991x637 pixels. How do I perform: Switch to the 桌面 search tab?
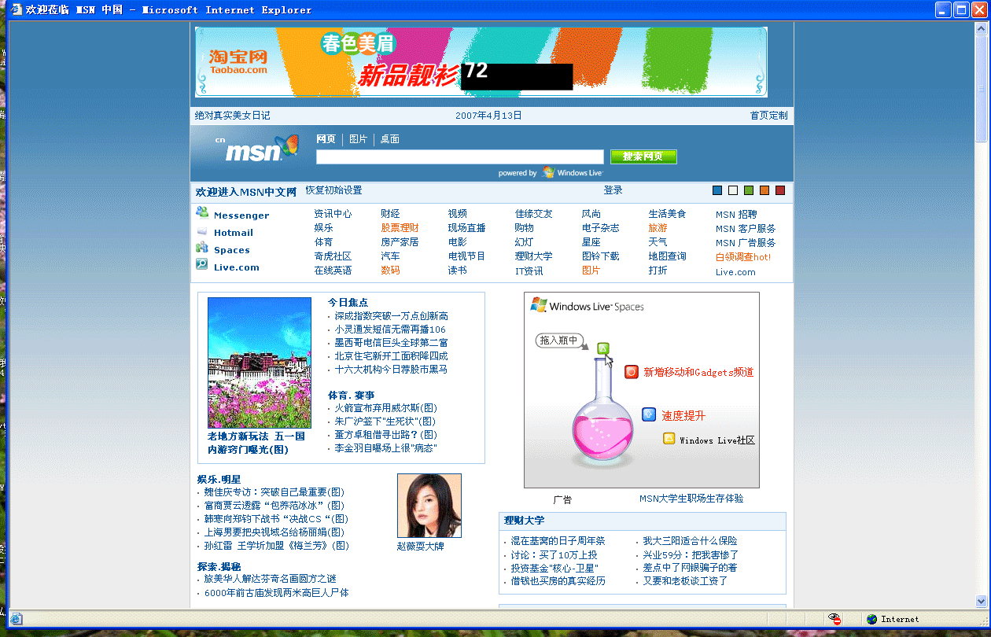390,139
